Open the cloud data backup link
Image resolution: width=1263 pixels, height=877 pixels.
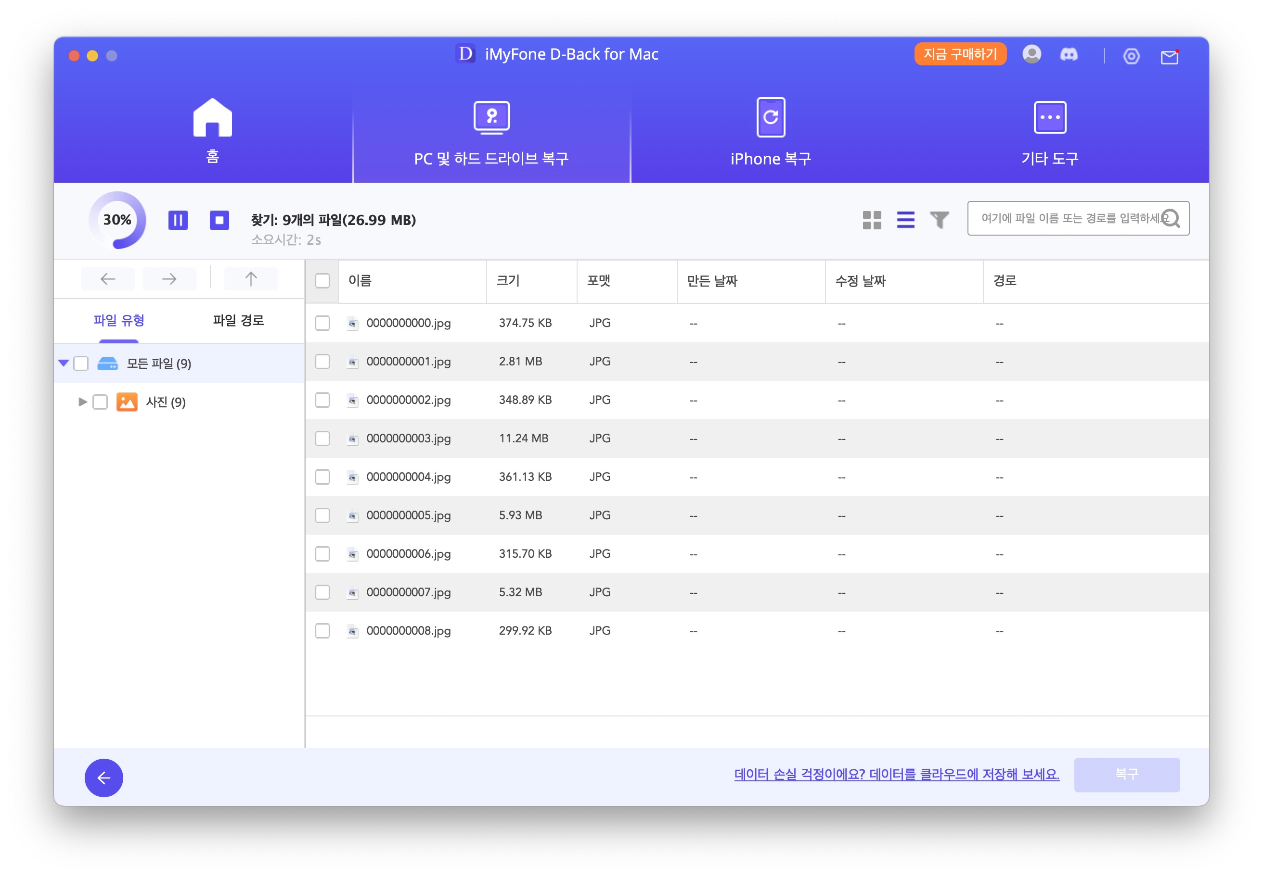click(896, 774)
